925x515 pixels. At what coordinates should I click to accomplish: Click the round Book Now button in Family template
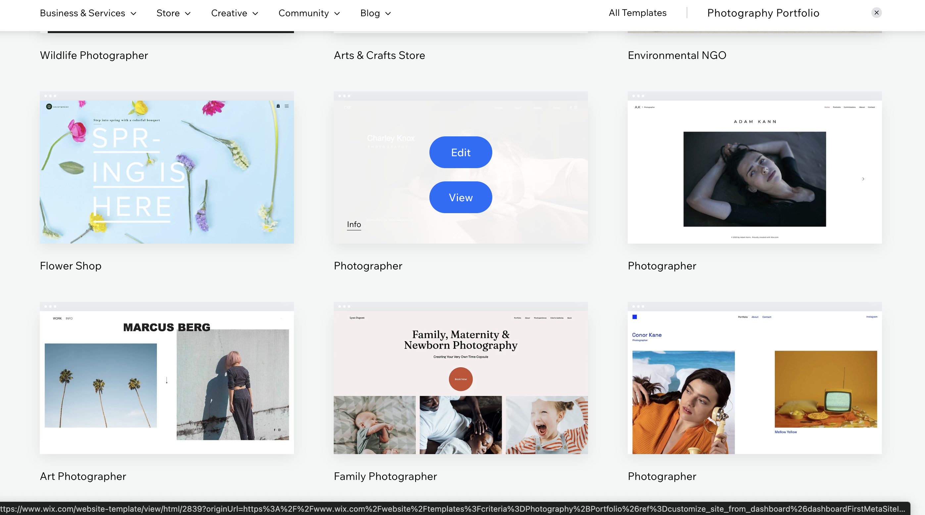(461, 379)
